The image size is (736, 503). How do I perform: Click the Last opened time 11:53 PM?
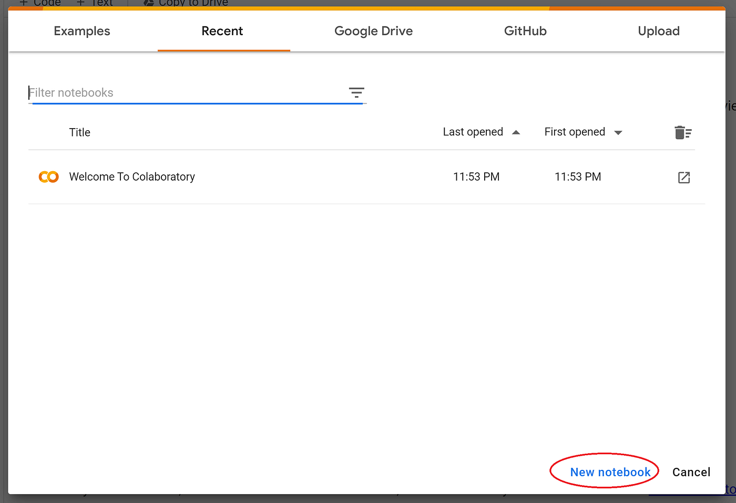476,177
